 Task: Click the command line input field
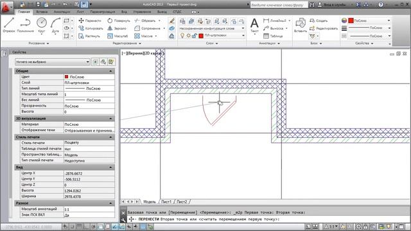click(268, 219)
